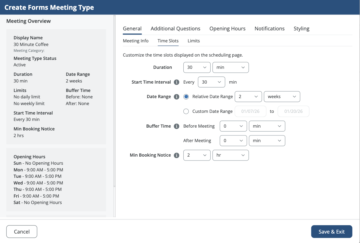Click the custom date range start field
The image size is (360, 243).
tap(250, 111)
